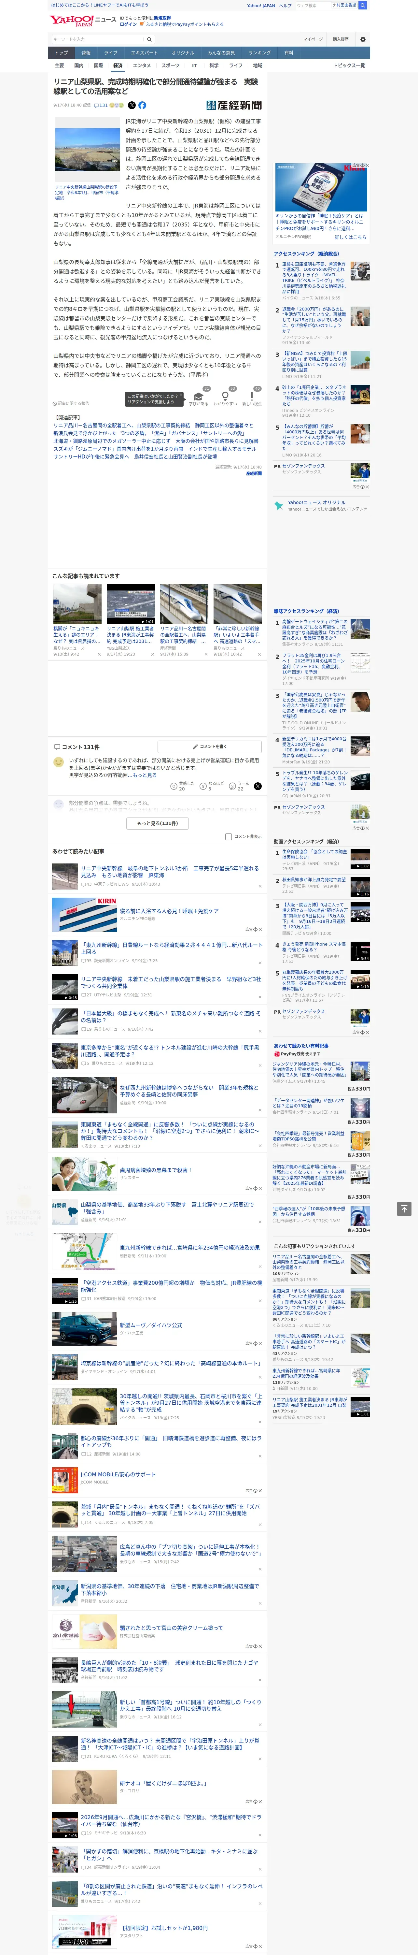Open the 新型ムーヴ／ダイハツ公式 ad
The height and width of the screenshot is (1955, 418).
coord(151,1325)
